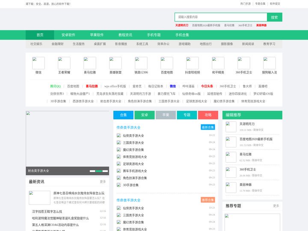Click the 推荐专题 featured image
The height and width of the screenshot is (231, 308).
(x=252, y=222)
